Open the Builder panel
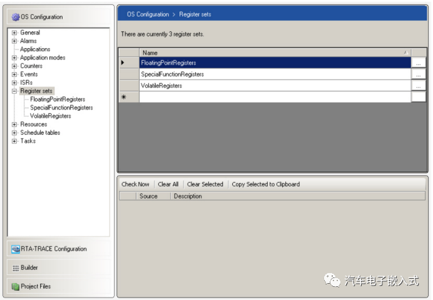433x300 pixels. tap(59, 267)
